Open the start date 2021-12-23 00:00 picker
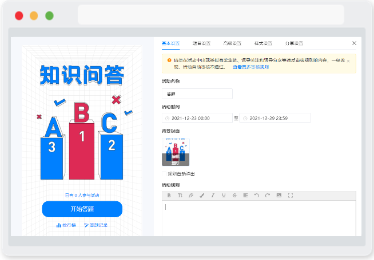374x260 pixels. pos(197,118)
